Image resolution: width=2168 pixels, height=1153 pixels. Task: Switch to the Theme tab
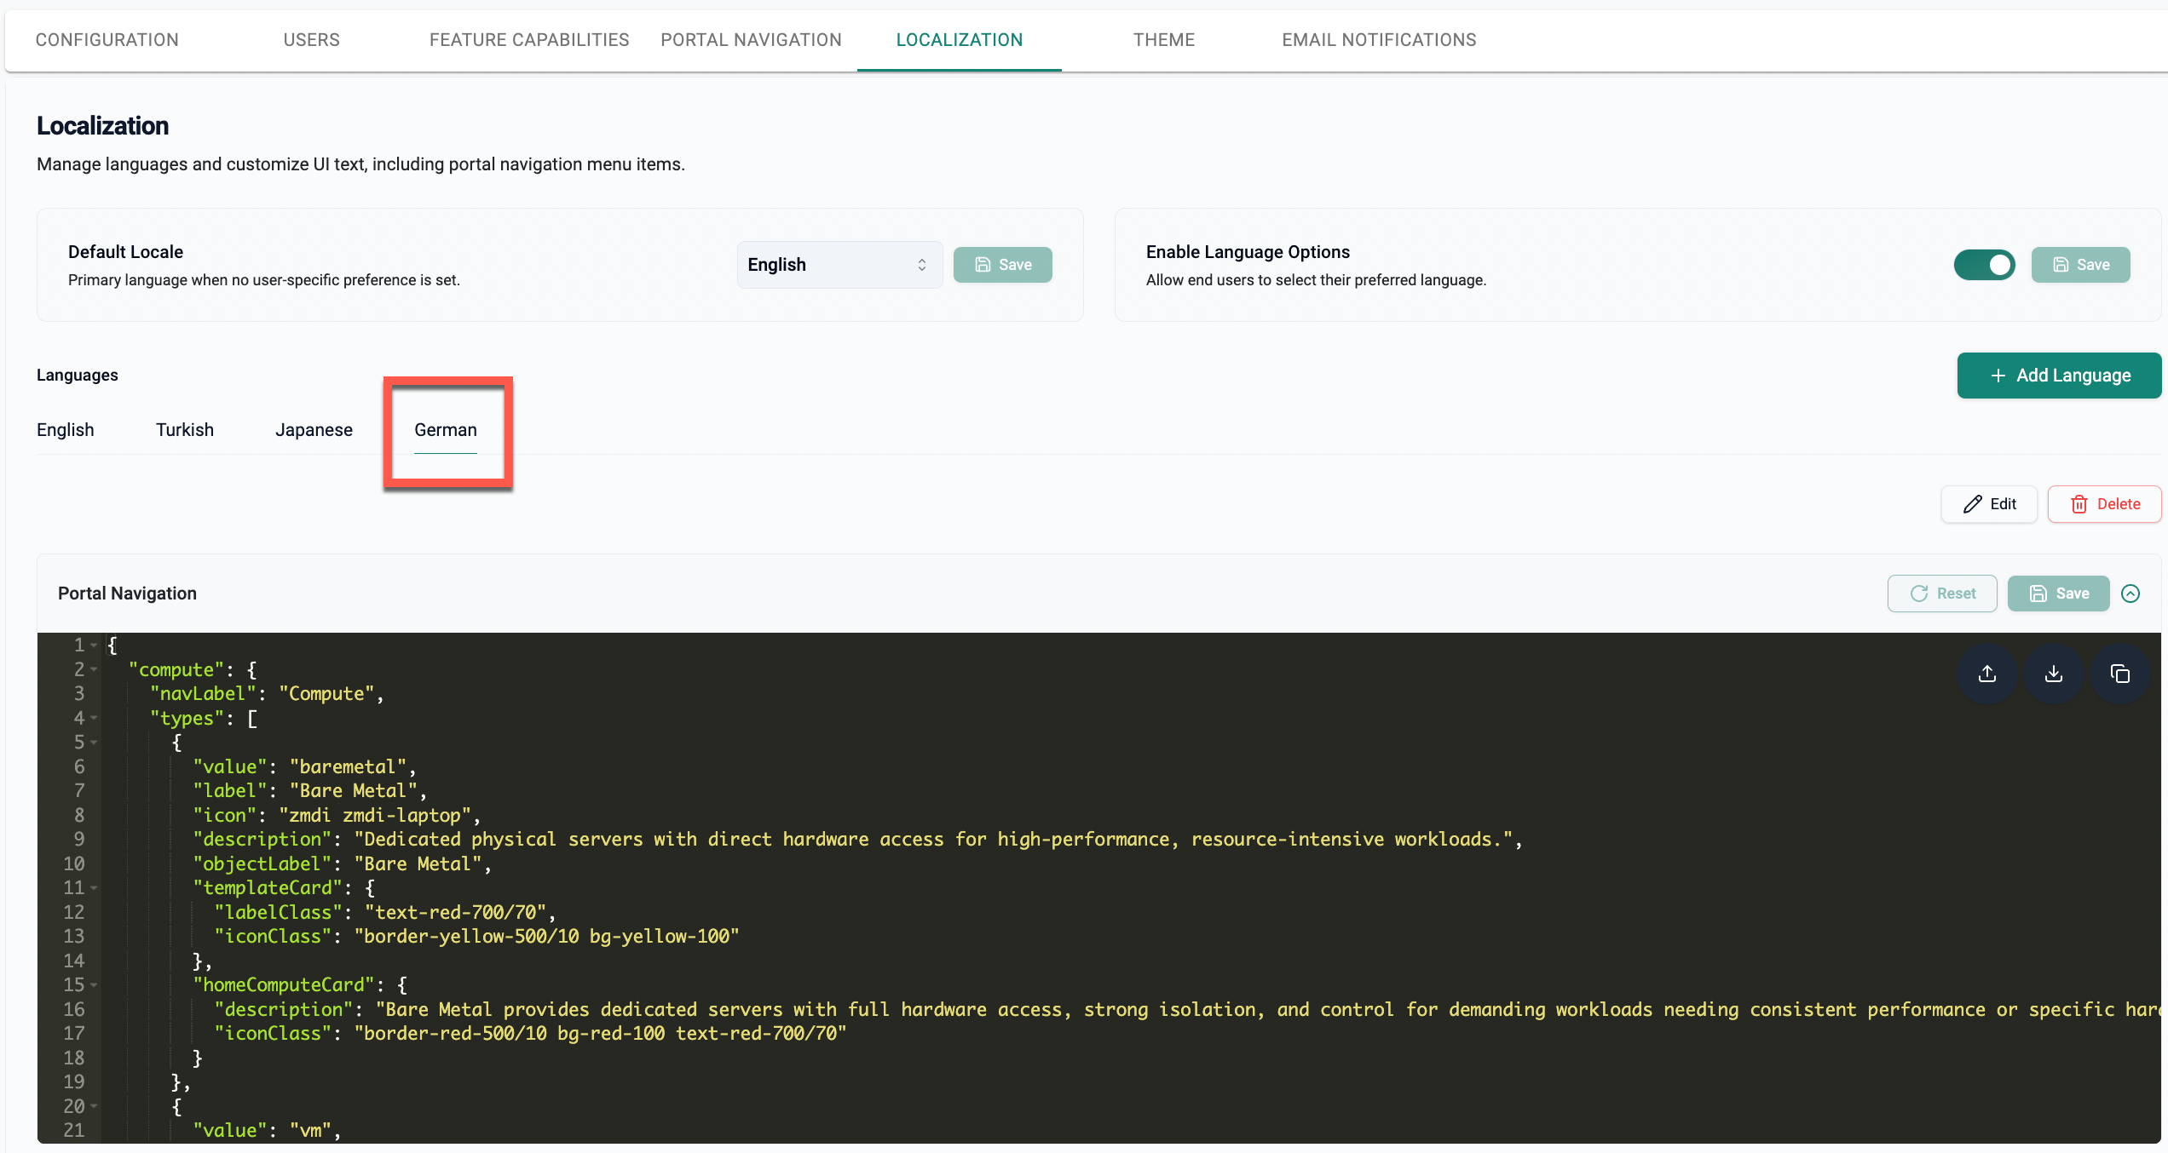coord(1163,40)
